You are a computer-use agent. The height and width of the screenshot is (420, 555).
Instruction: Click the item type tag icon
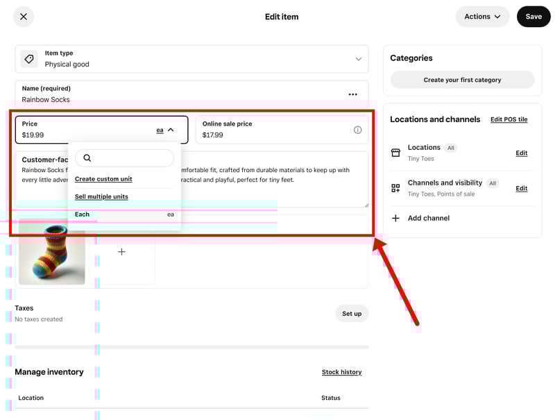click(29, 59)
